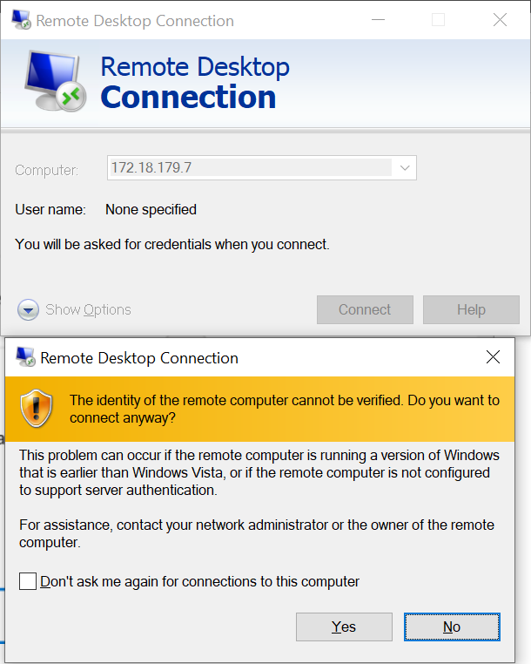The image size is (531, 664).
Task: Choose Yes to connect anyway
Action: (344, 627)
